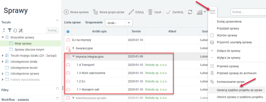This screenshot has width=266, height=102.
Task: Click the panel splitter dots handle
Action: [63, 88]
